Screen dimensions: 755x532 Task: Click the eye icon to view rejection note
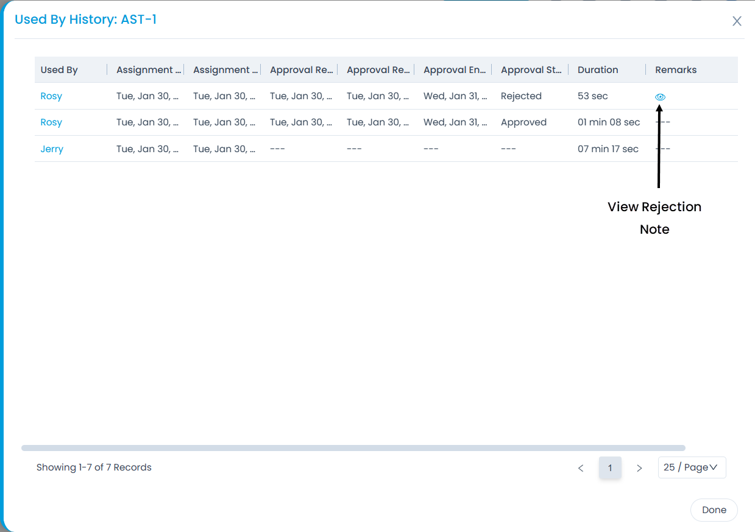(660, 97)
